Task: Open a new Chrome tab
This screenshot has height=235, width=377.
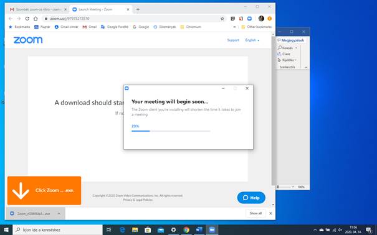Action: [x=138, y=9]
